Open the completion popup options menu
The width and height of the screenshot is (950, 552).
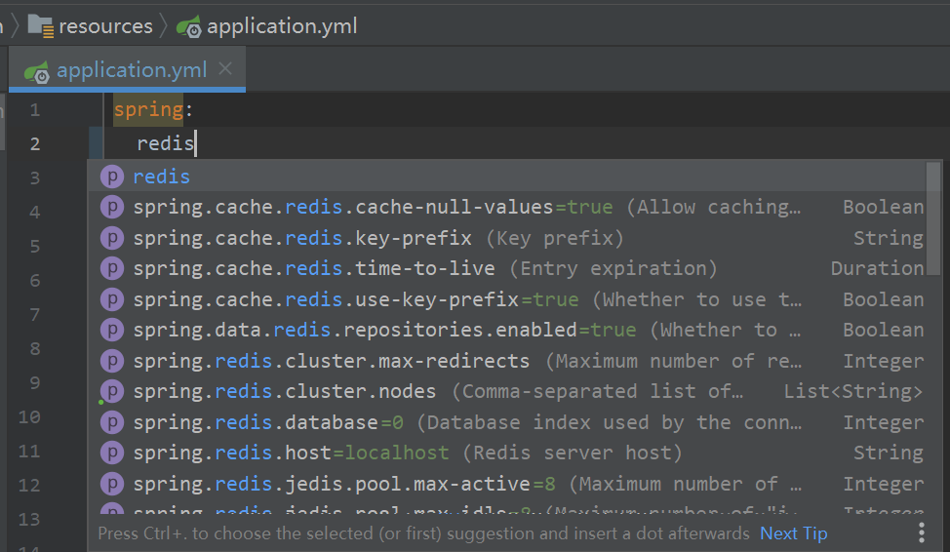tap(921, 532)
